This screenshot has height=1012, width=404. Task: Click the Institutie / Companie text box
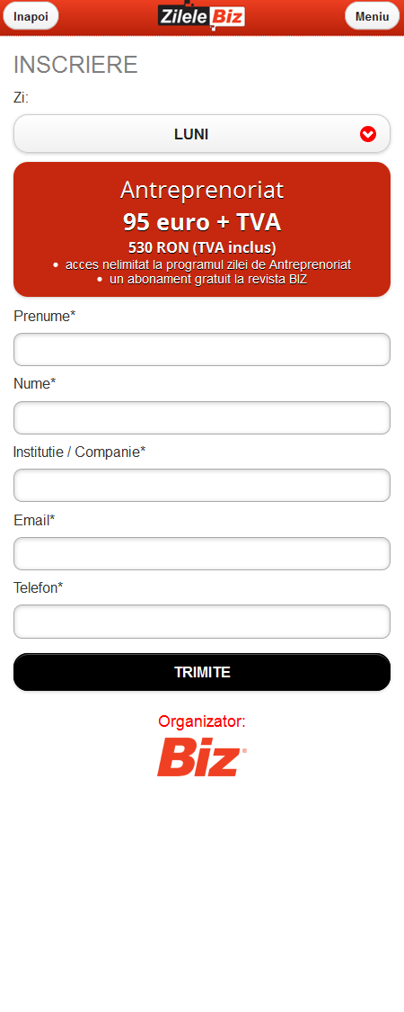tap(202, 486)
